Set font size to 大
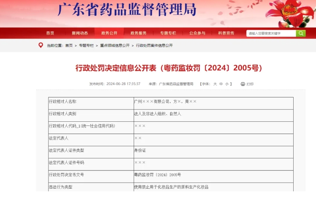 [215, 84]
